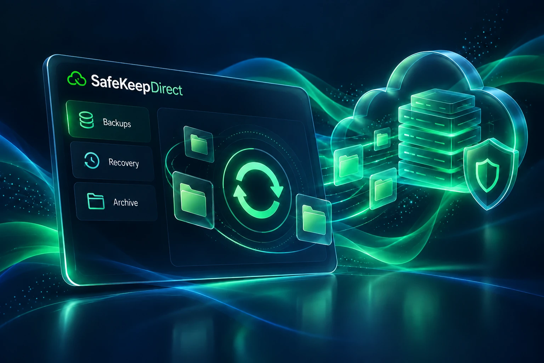The width and height of the screenshot is (544, 363).
Task: Click the SafeKeepDirect cloud logo icon
Action: tap(77, 78)
